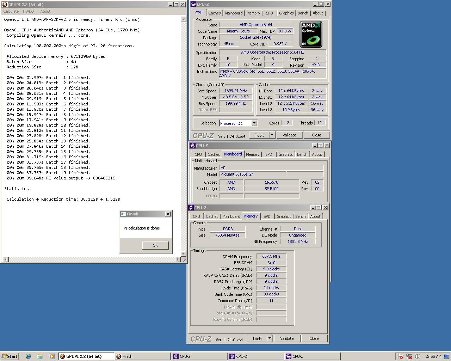Screen dimensions: 451x361
Task: Switch to the GPUPI 2.2 taskbar button
Action: [x=86, y=356]
